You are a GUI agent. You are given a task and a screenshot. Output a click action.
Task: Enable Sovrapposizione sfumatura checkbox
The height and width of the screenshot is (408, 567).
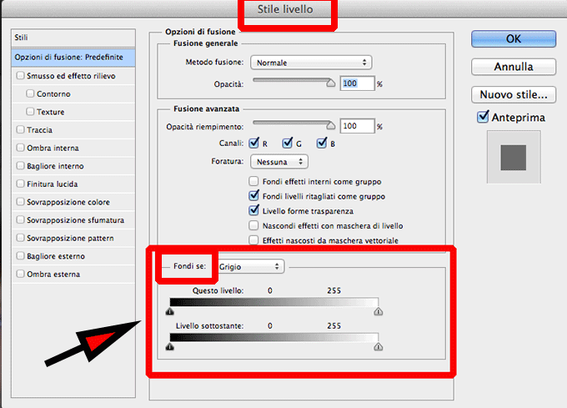[21, 220]
